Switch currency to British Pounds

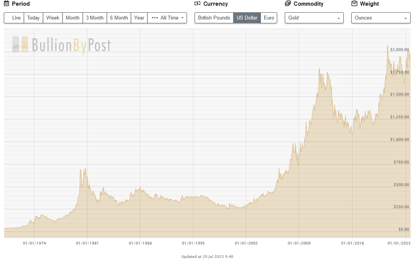(214, 18)
